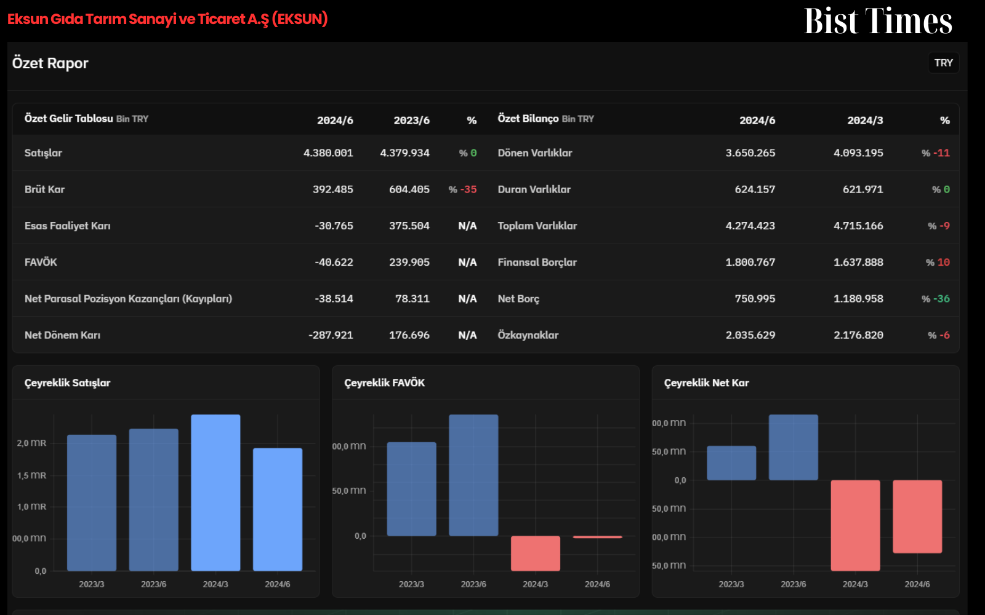This screenshot has width=985, height=615.
Task: Click the red 2024/3 bar in Çeyreklik Net Kar
Action: [855, 525]
